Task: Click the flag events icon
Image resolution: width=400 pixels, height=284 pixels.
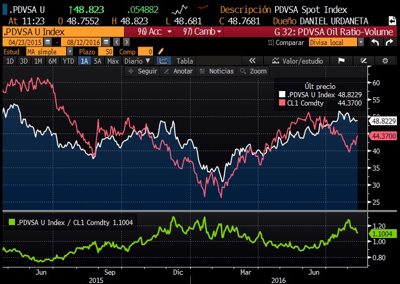Action: pos(341,61)
